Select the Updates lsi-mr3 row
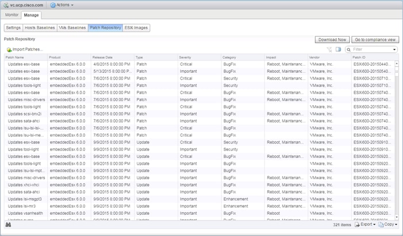 click(x=199, y=206)
